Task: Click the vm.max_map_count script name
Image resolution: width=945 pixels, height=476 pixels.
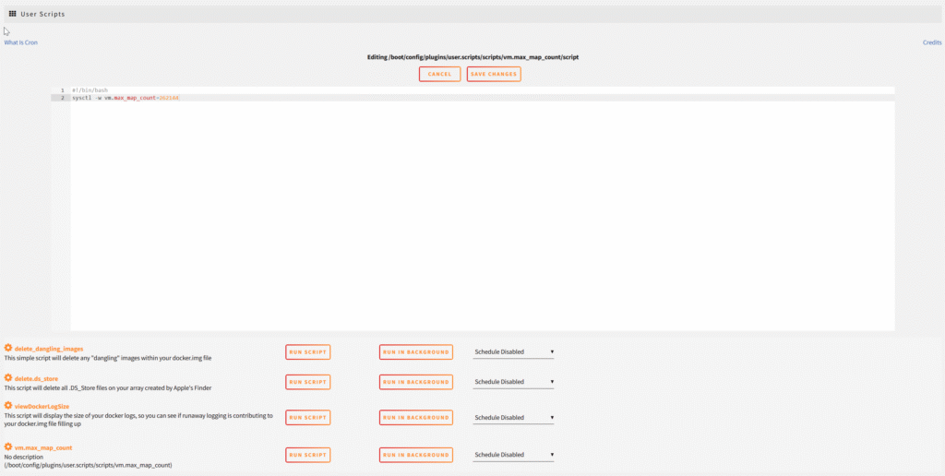Action: [x=43, y=447]
